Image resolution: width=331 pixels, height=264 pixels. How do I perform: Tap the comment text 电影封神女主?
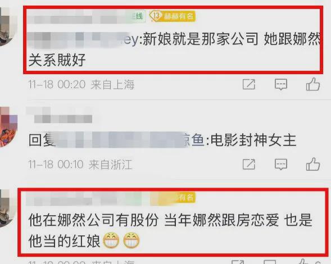pos(253,140)
